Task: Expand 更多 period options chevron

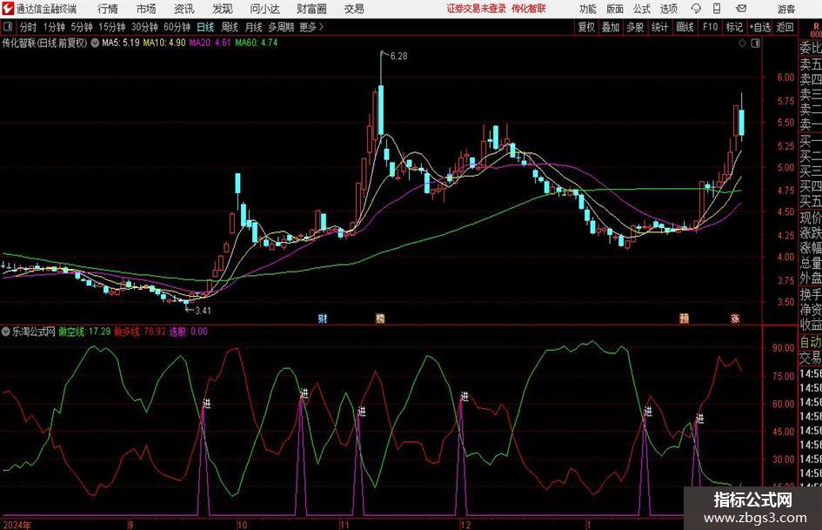Action: pos(321,27)
